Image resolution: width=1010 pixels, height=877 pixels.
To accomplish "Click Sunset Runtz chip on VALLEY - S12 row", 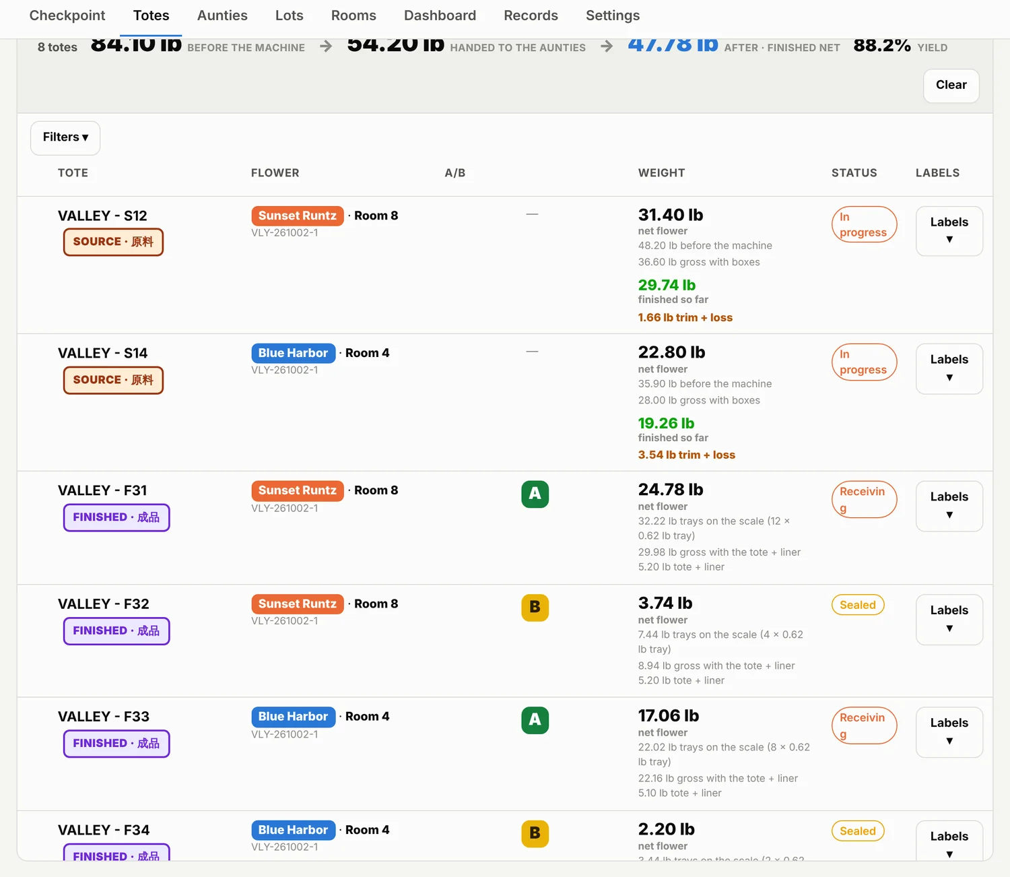I will (297, 216).
